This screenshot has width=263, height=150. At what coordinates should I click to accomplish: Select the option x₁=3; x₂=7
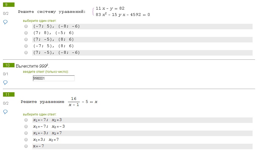pyautogui.click(x=26, y=140)
